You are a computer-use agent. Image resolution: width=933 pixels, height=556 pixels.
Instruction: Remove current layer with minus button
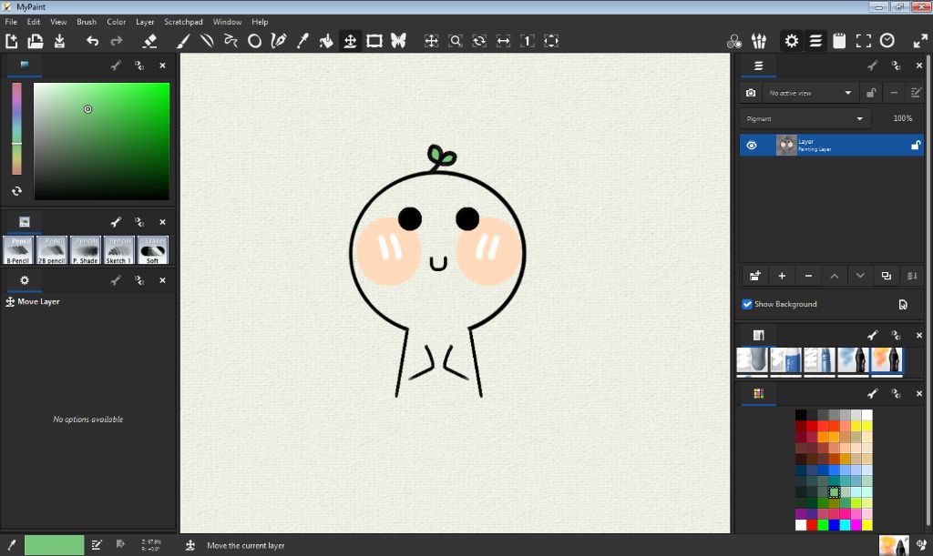pyautogui.click(x=808, y=276)
